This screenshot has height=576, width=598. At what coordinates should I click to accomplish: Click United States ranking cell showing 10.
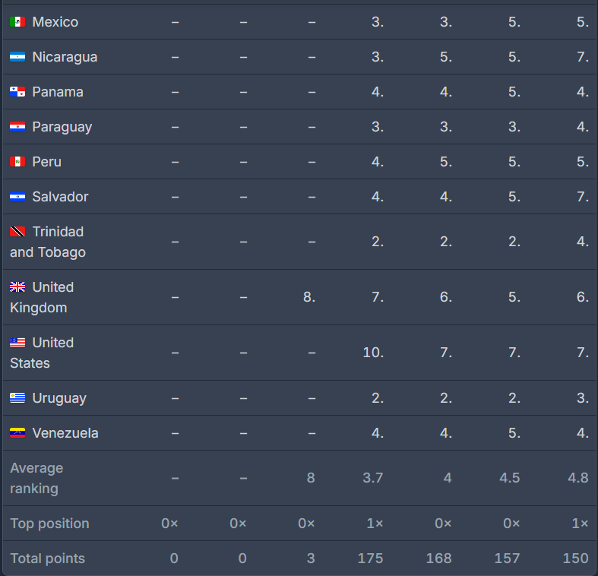coord(373,353)
